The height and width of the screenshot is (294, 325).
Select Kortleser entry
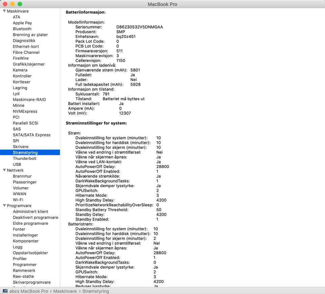[22, 82]
